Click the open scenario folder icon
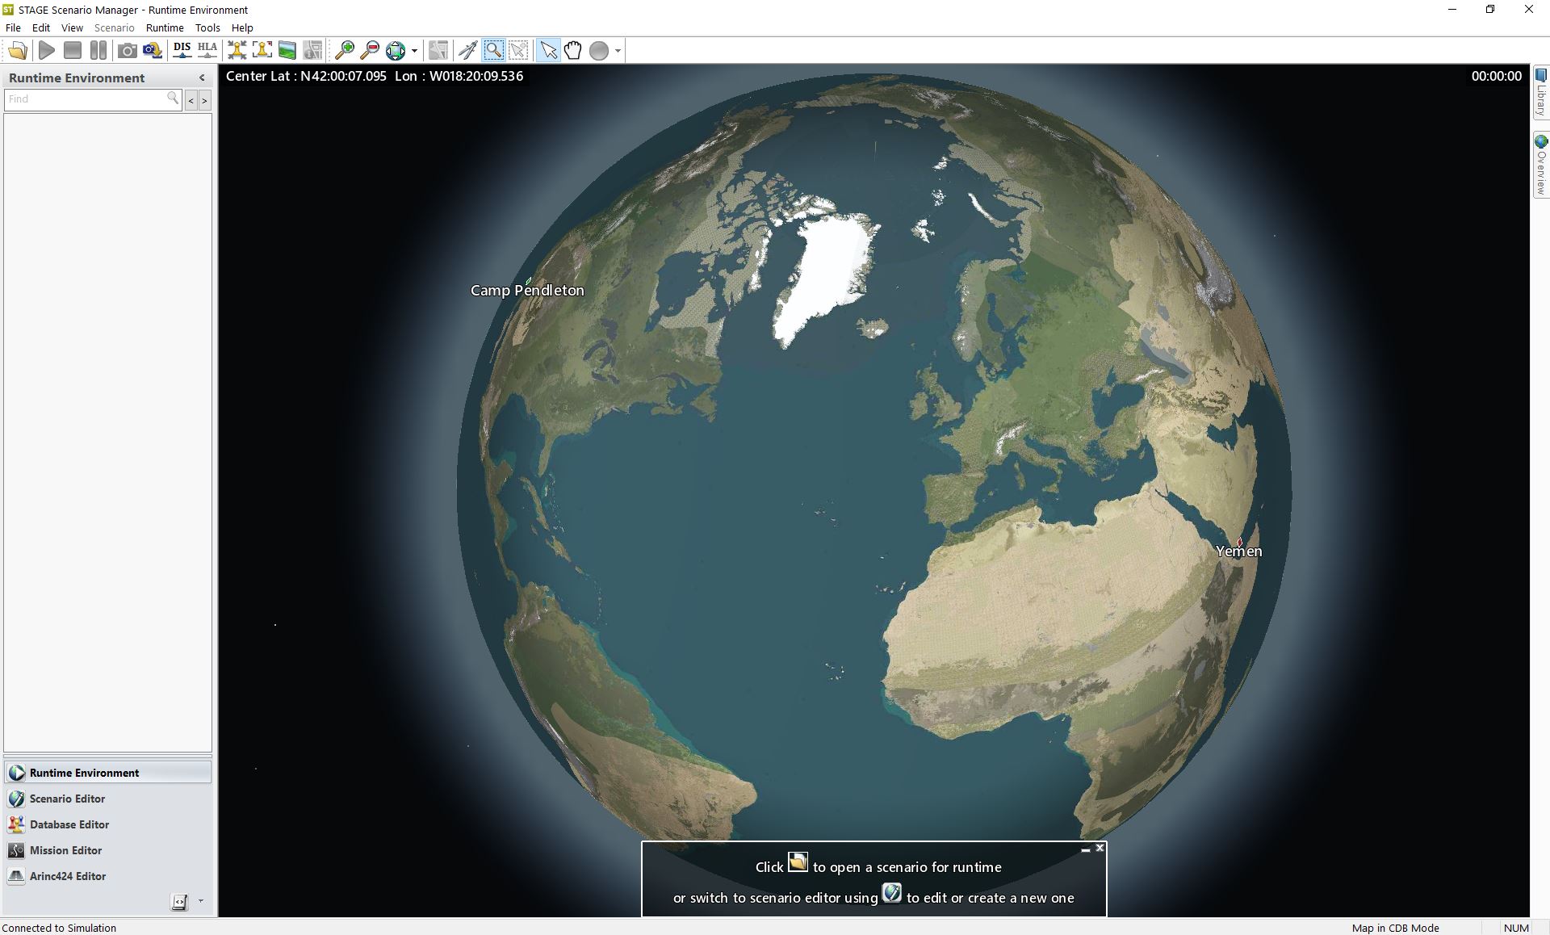 [x=18, y=51]
